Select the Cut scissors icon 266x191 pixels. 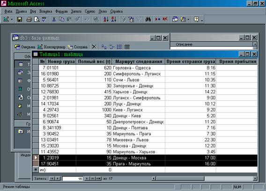[x=54, y=19]
